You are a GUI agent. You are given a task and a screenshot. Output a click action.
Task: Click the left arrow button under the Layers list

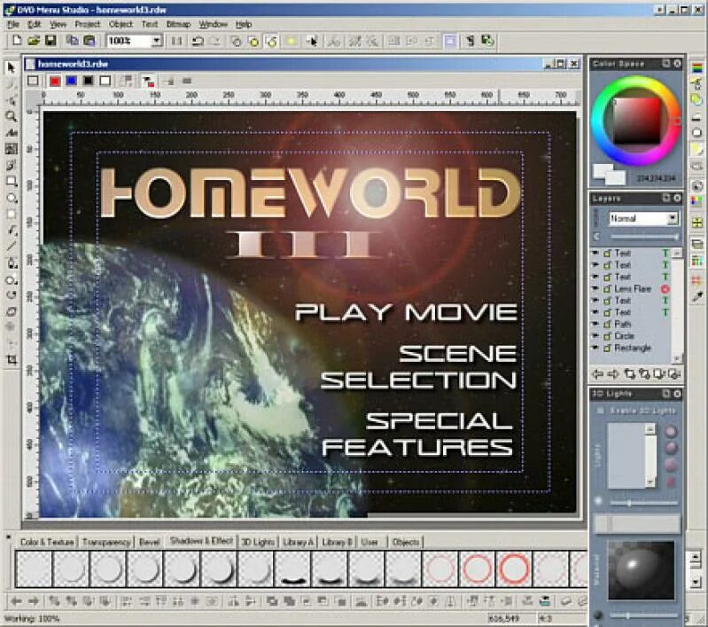(598, 374)
